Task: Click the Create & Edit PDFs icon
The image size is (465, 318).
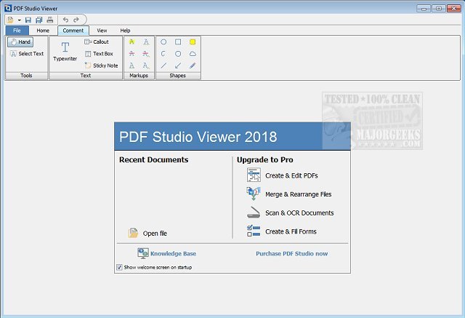Action: coord(254,175)
